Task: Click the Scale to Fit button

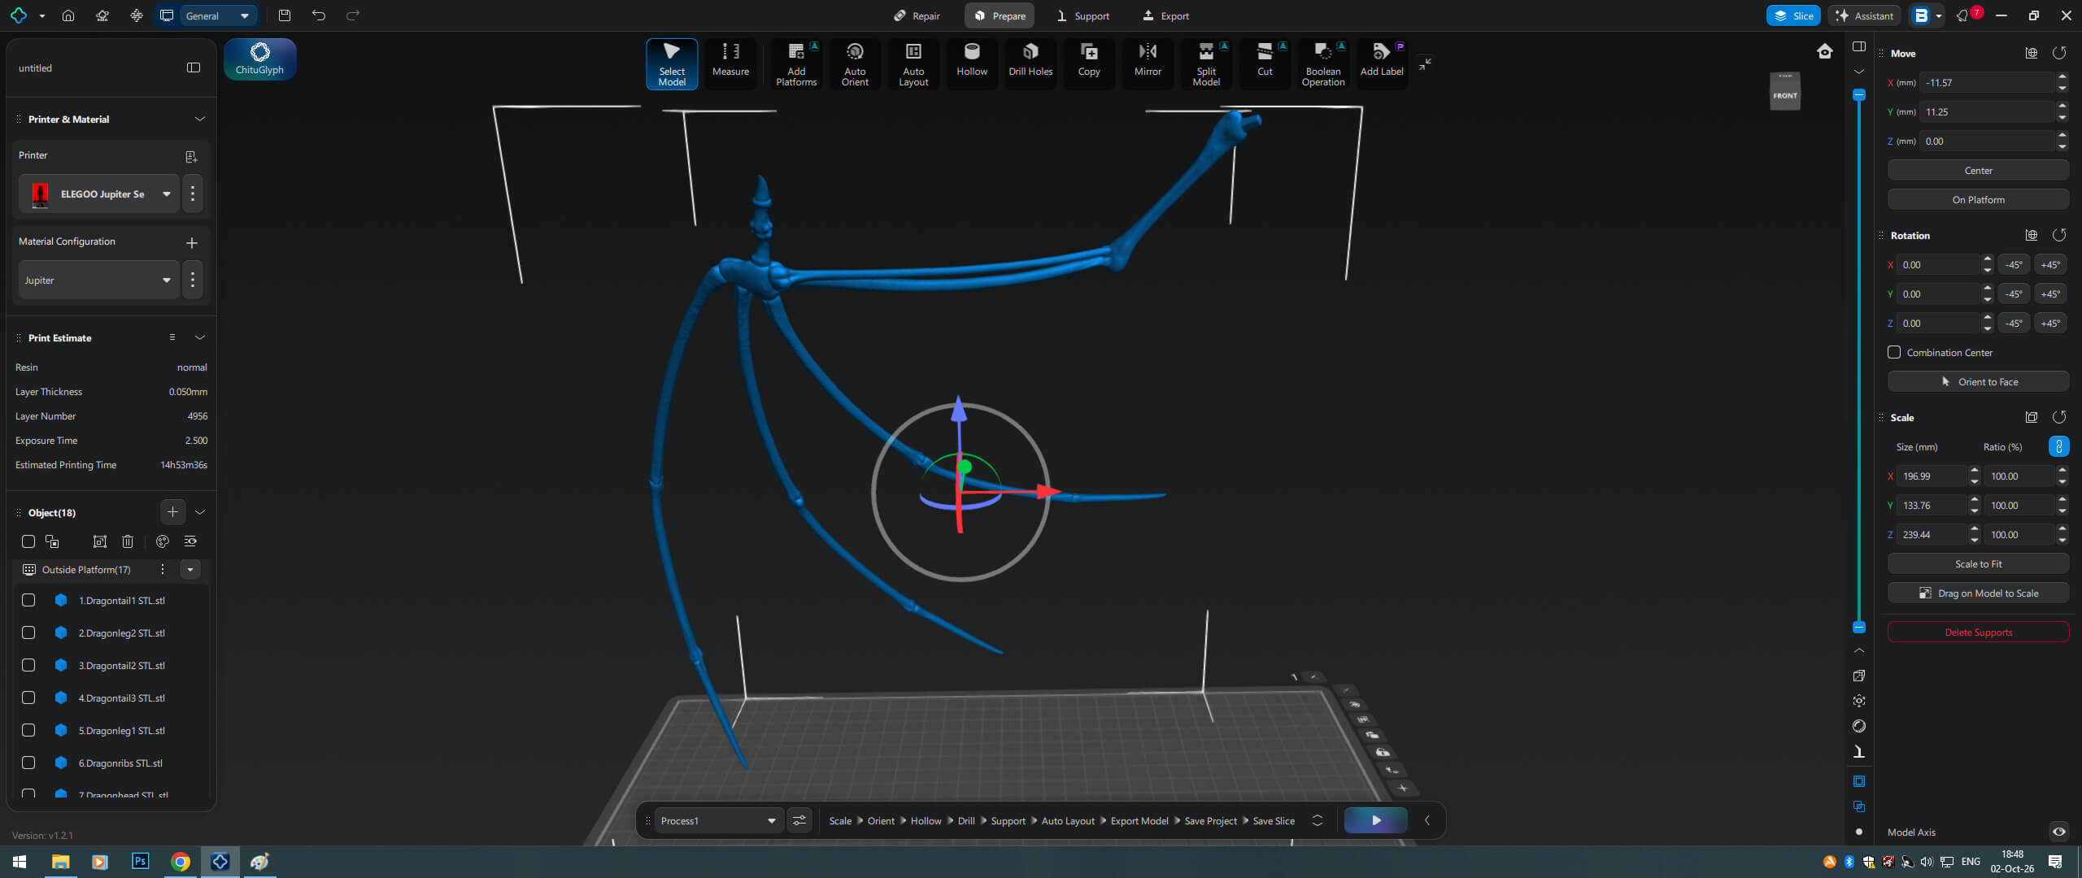Action: tap(1978, 563)
